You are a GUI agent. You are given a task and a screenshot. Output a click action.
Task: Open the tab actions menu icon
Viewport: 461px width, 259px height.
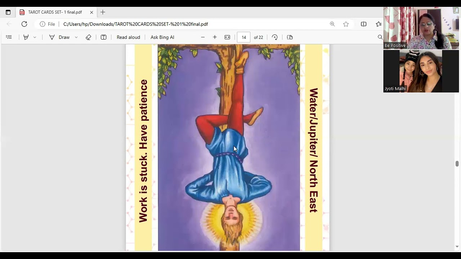coord(8,12)
